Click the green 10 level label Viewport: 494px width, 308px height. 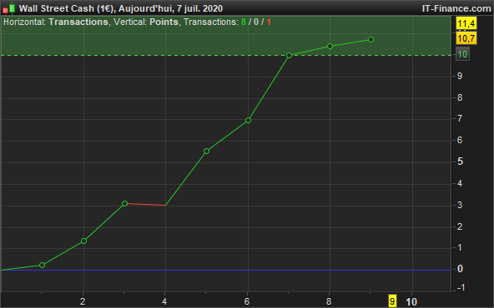[x=462, y=54]
